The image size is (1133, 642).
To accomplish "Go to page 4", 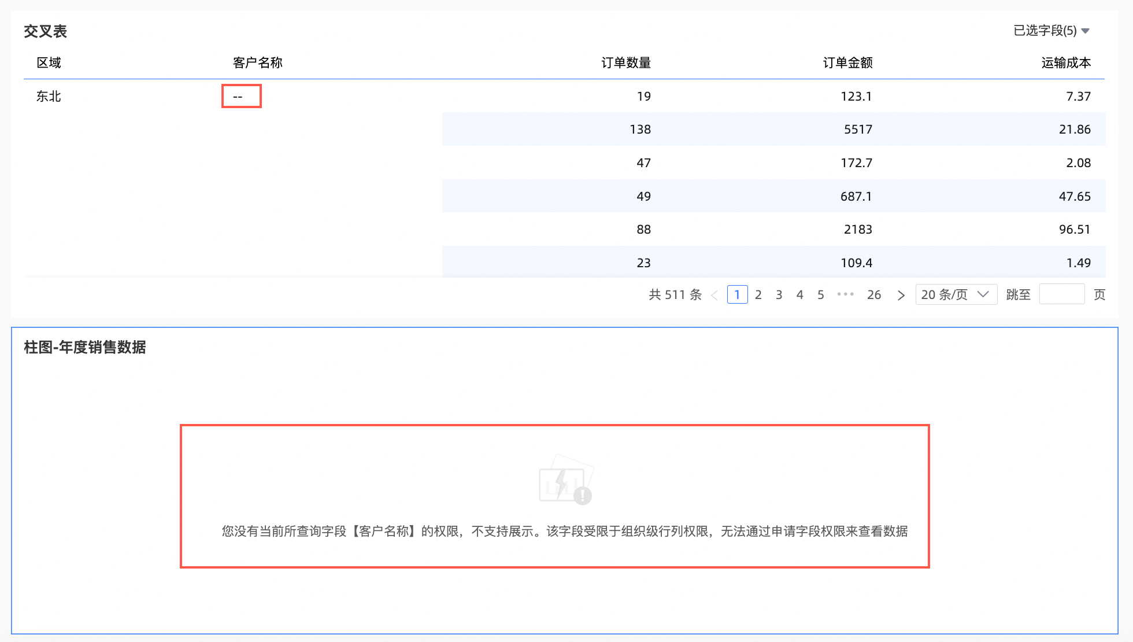I will (x=799, y=295).
